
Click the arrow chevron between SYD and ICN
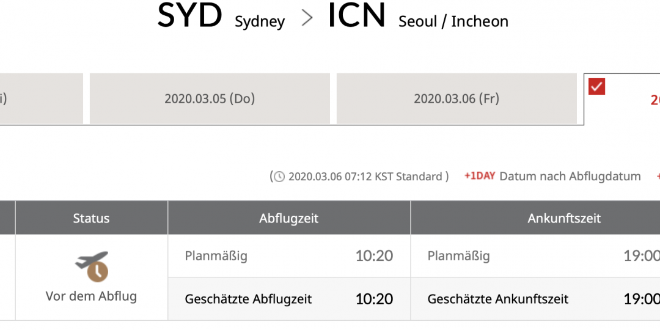[307, 19]
